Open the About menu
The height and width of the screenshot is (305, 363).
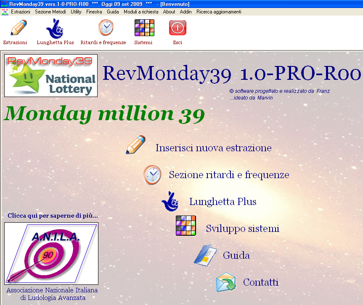click(x=169, y=12)
